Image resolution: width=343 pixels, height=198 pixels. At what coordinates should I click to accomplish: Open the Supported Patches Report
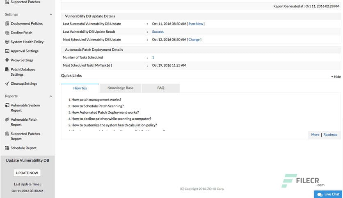[25, 136]
